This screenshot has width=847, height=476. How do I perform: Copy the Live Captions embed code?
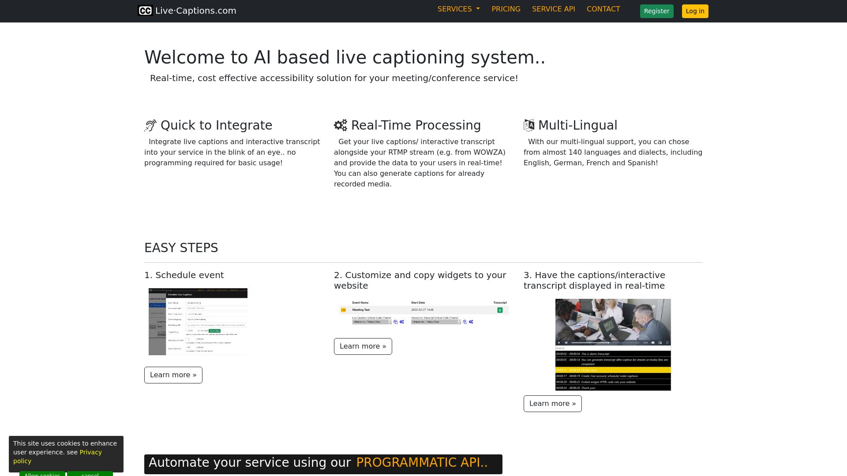coord(396,322)
